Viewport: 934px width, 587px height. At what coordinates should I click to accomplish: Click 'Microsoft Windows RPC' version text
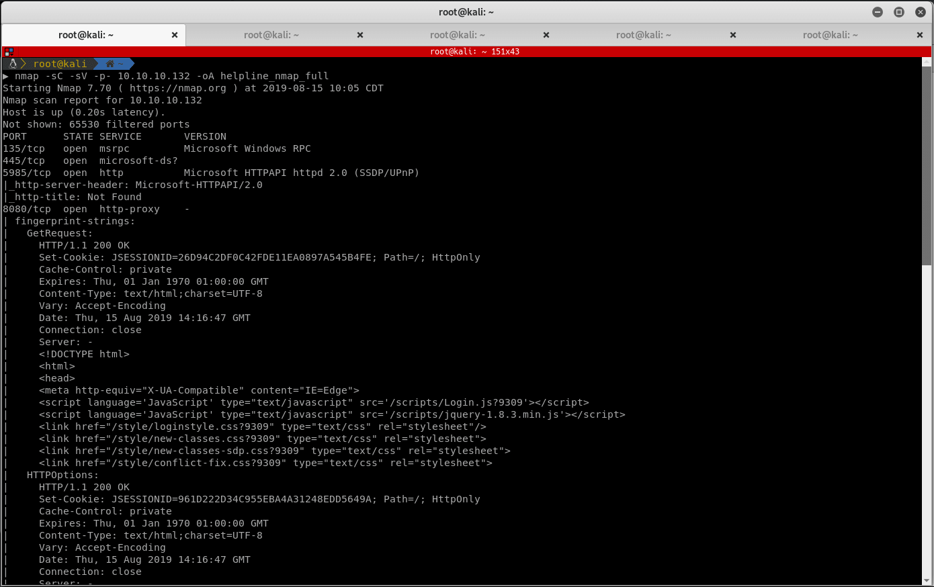(x=247, y=148)
